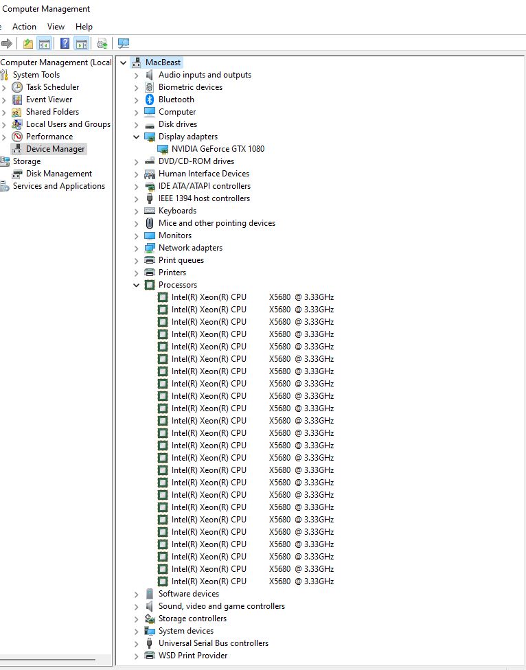The width and height of the screenshot is (526, 670).
Task: Open the Action menu
Action: 24,27
